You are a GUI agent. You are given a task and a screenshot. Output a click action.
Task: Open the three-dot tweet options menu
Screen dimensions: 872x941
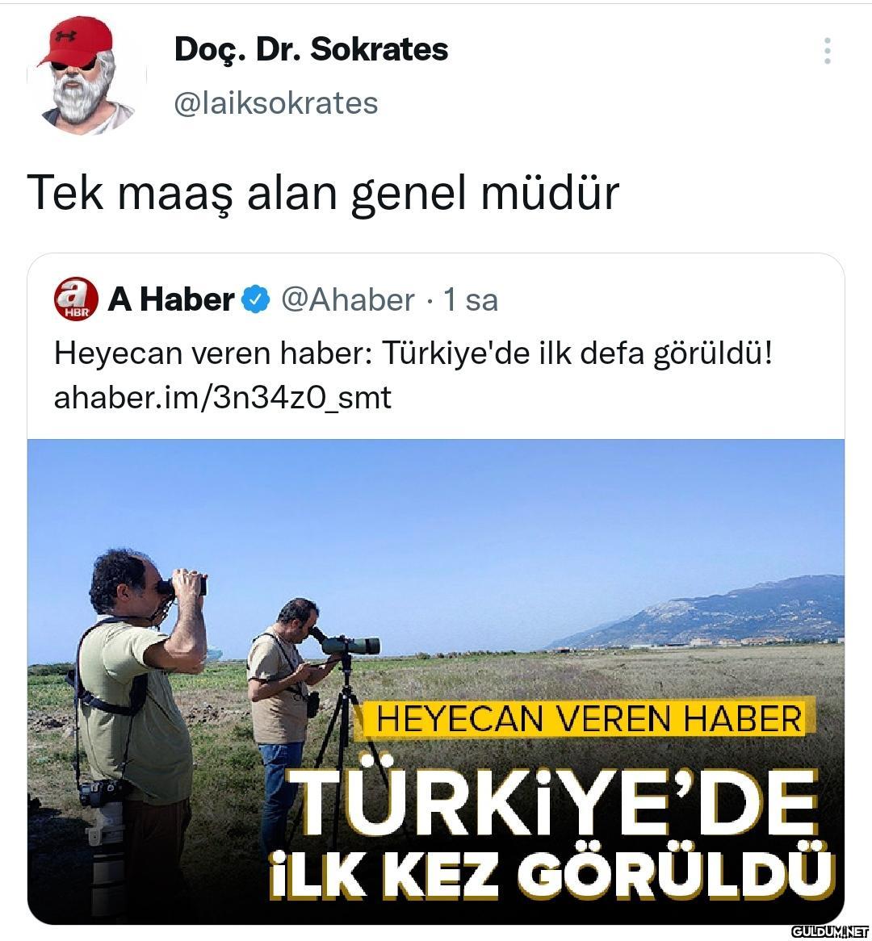coord(827,51)
